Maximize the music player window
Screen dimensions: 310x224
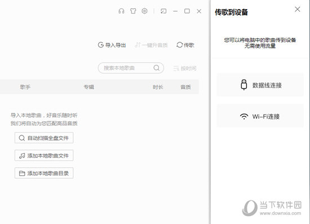[x=187, y=11]
